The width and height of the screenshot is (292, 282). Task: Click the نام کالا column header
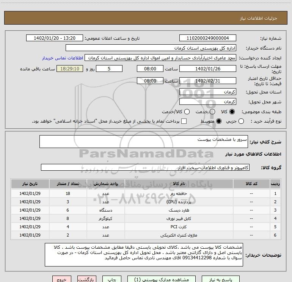179,184
